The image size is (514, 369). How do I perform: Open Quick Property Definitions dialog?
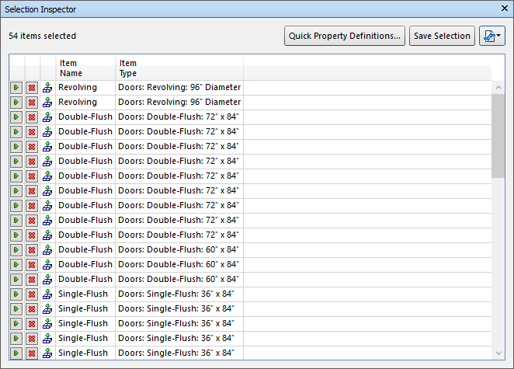tap(345, 36)
